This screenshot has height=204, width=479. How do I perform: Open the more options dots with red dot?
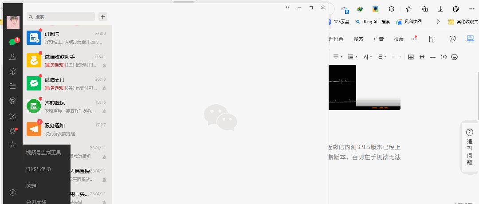(414, 39)
